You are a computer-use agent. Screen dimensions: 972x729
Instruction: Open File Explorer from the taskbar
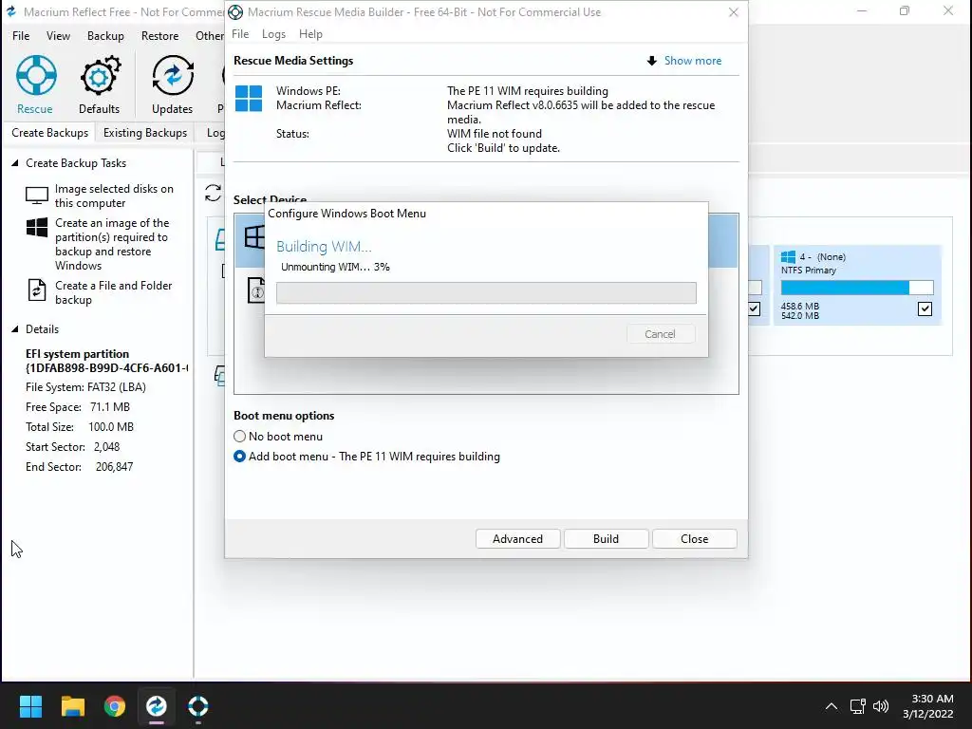click(x=72, y=706)
